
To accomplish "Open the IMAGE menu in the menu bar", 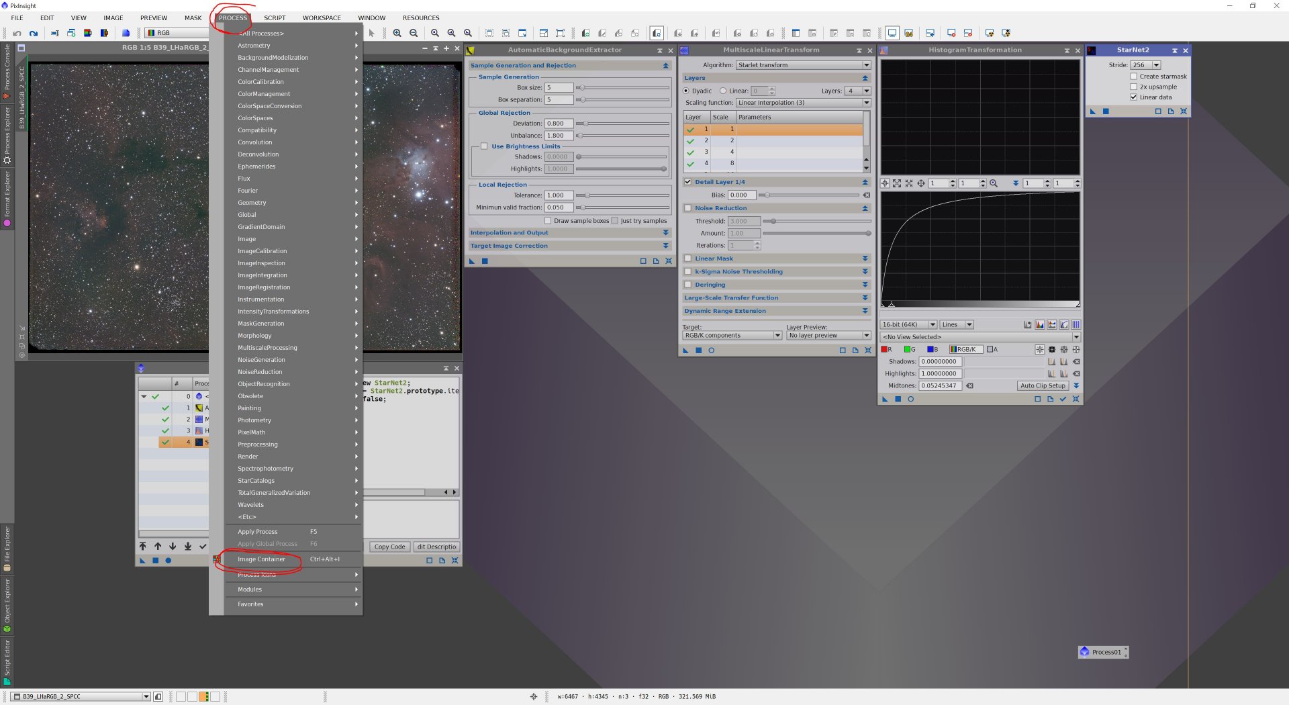I will pyautogui.click(x=113, y=18).
